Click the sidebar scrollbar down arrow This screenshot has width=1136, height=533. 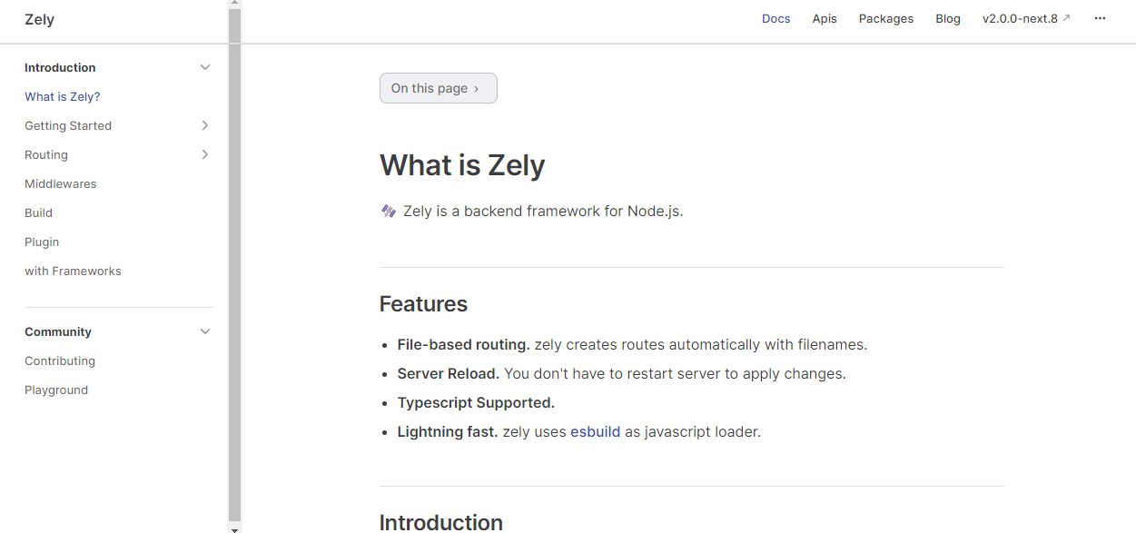pyautogui.click(x=234, y=528)
